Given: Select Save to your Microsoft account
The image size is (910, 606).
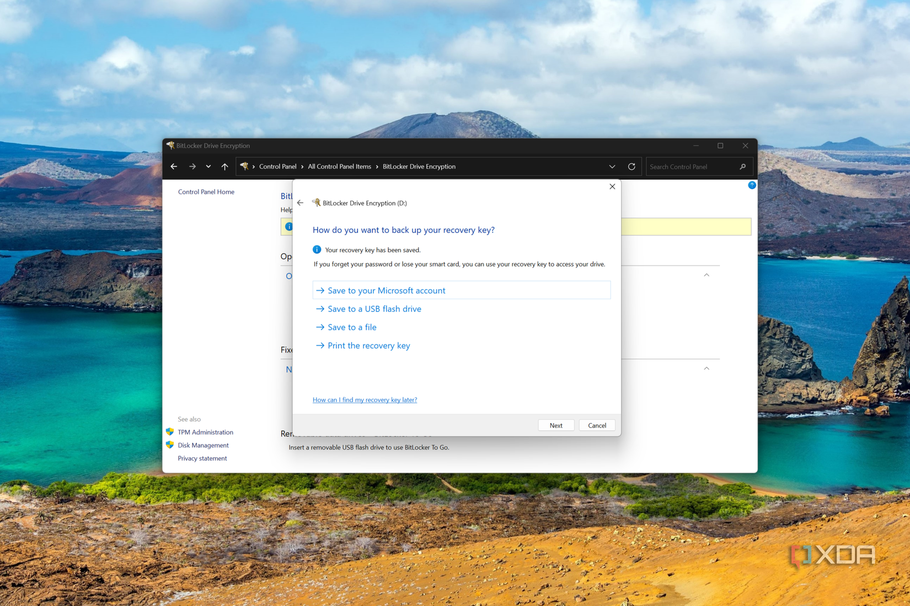Looking at the screenshot, I should pyautogui.click(x=386, y=290).
